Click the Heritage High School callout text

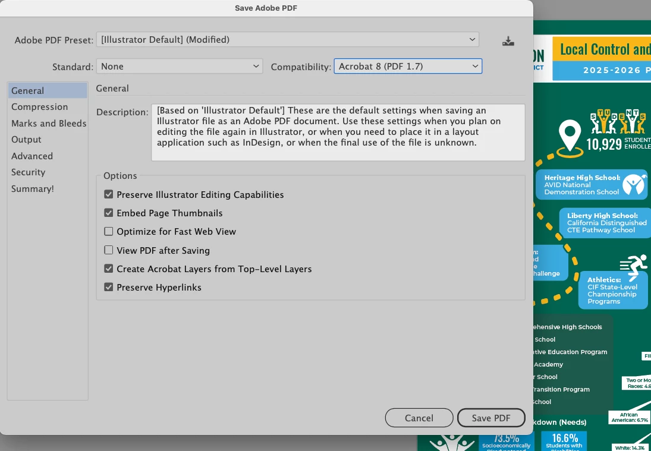[x=581, y=185]
